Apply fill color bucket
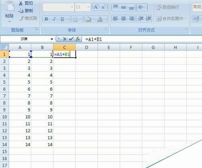 tap(88, 19)
